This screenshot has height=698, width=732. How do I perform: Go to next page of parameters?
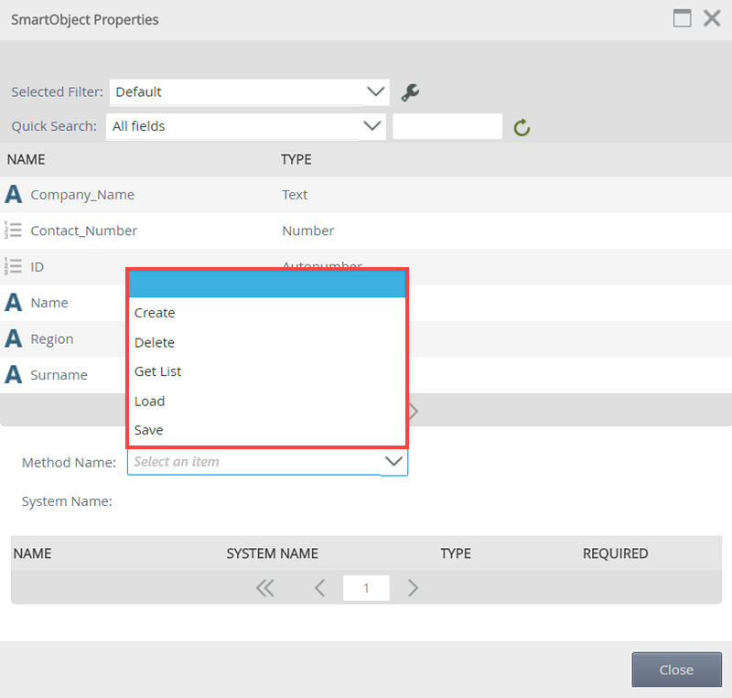tap(413, 588)
